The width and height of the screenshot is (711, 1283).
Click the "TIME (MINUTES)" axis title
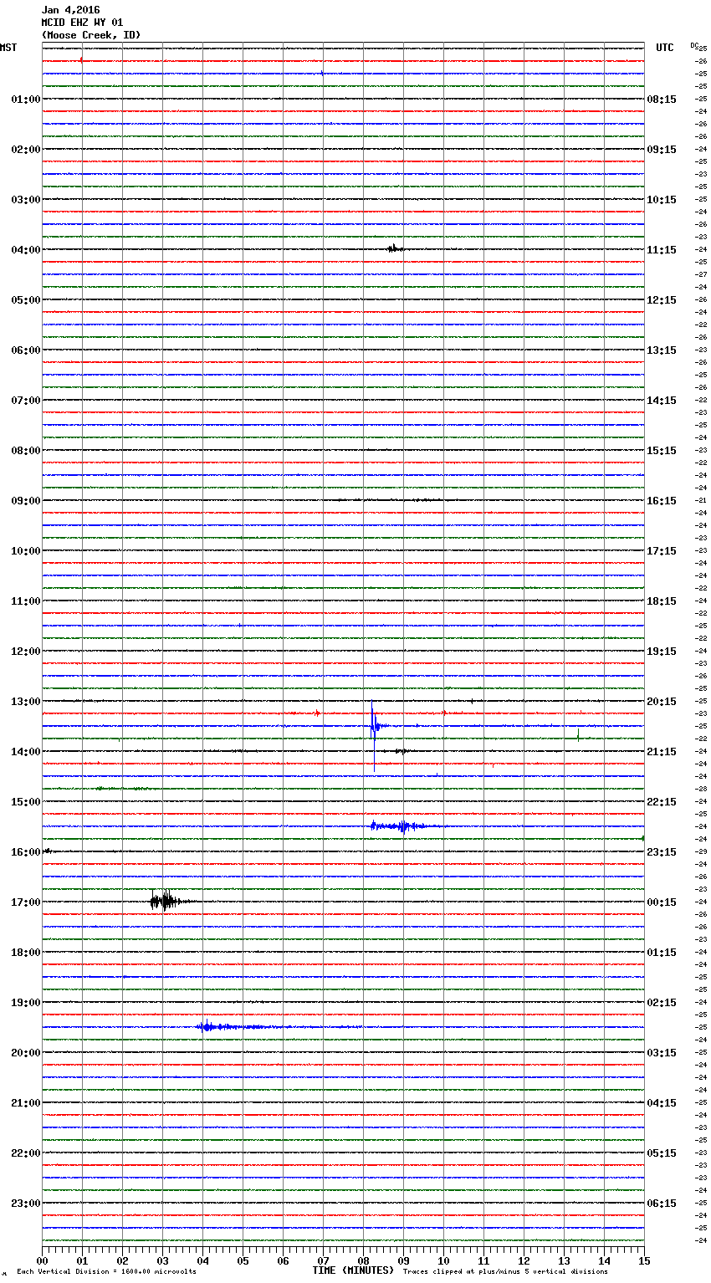pyautogui.click(x=353, y=1270)
